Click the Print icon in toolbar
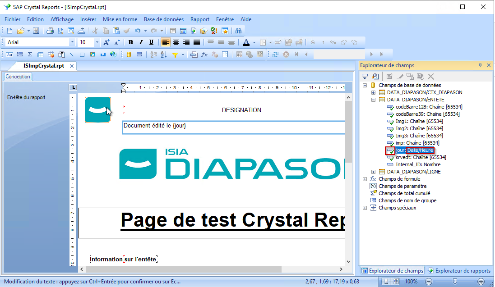This screenshot has height=287, width=495. pos(50,31)
